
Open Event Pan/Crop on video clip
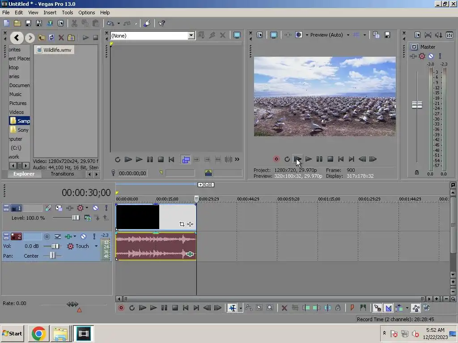tap(182, 224)
